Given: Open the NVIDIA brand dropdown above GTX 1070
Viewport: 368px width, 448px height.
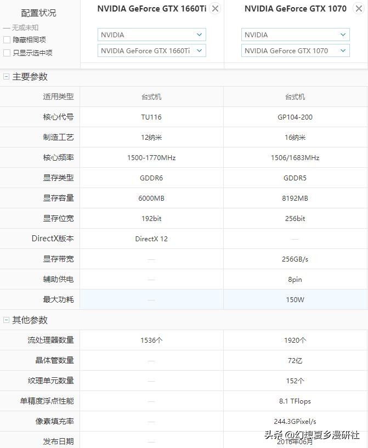Looking at the screenshot, I should [296, 35].
